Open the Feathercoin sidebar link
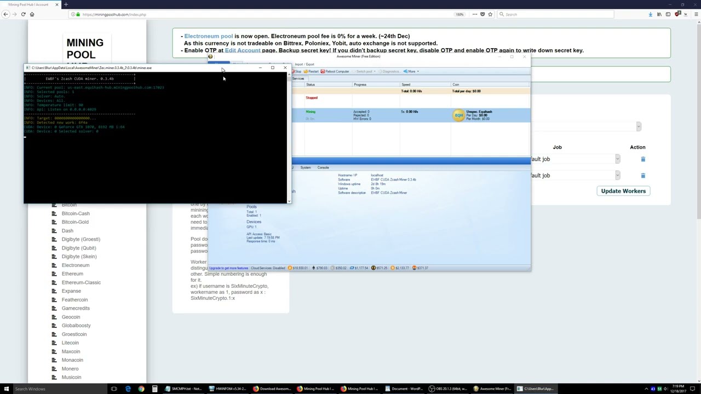This screenshot has height=394, width=701. click(x=74, y=300)
